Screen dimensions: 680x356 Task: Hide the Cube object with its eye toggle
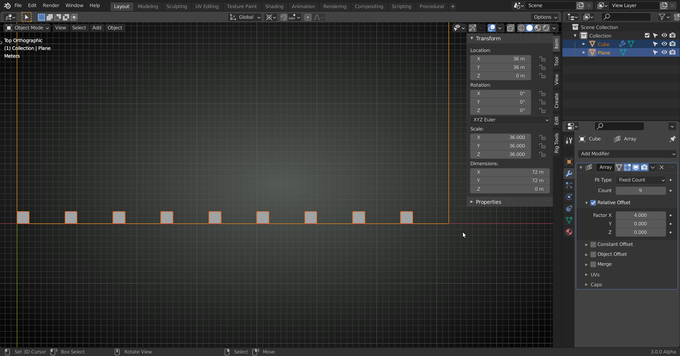click(664, 44)
